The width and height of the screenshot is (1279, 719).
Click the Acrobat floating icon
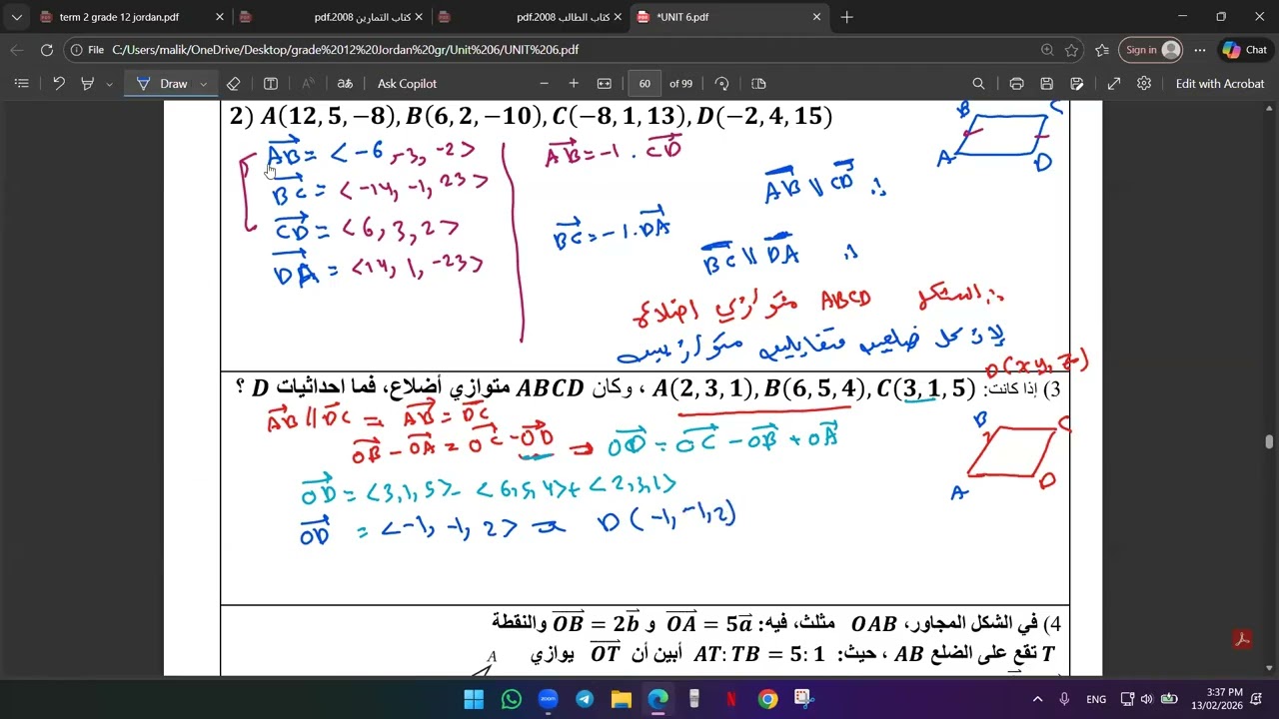[1243, 640]
